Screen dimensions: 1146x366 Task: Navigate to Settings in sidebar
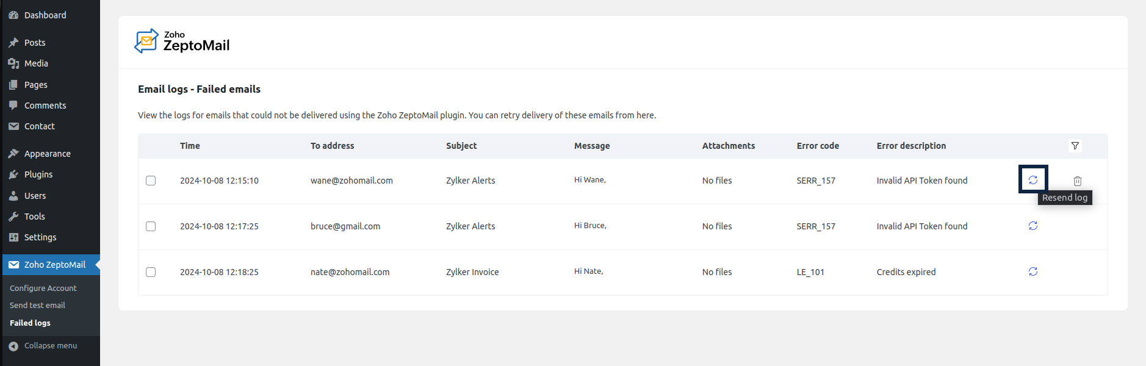coord(40,237)
